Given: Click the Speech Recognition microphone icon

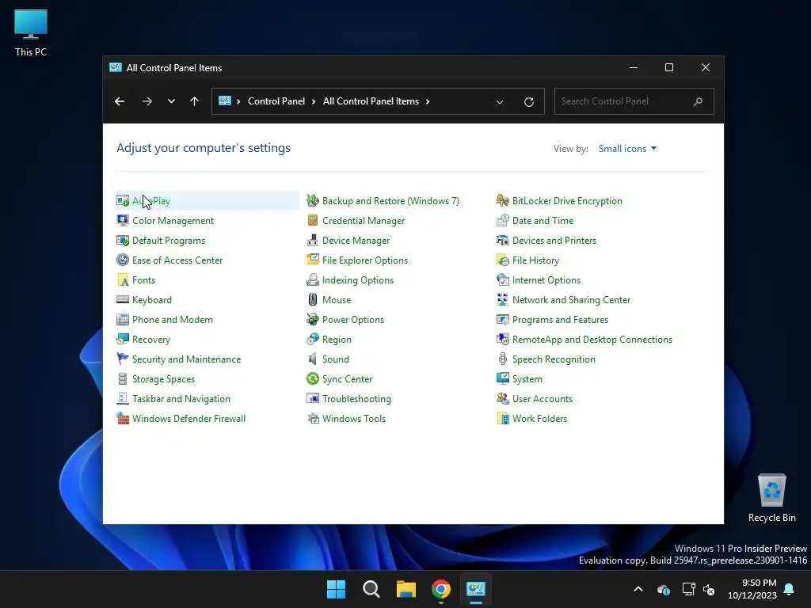Looking at the screenshot, I should (x=502, y=359).
